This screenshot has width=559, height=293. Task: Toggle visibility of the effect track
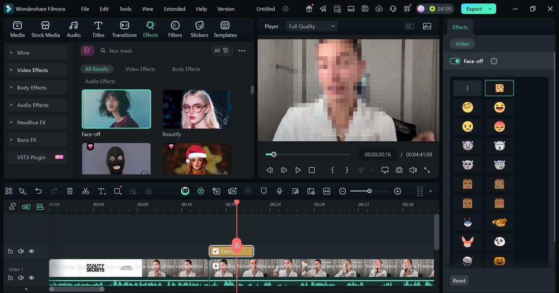point(31,251)
